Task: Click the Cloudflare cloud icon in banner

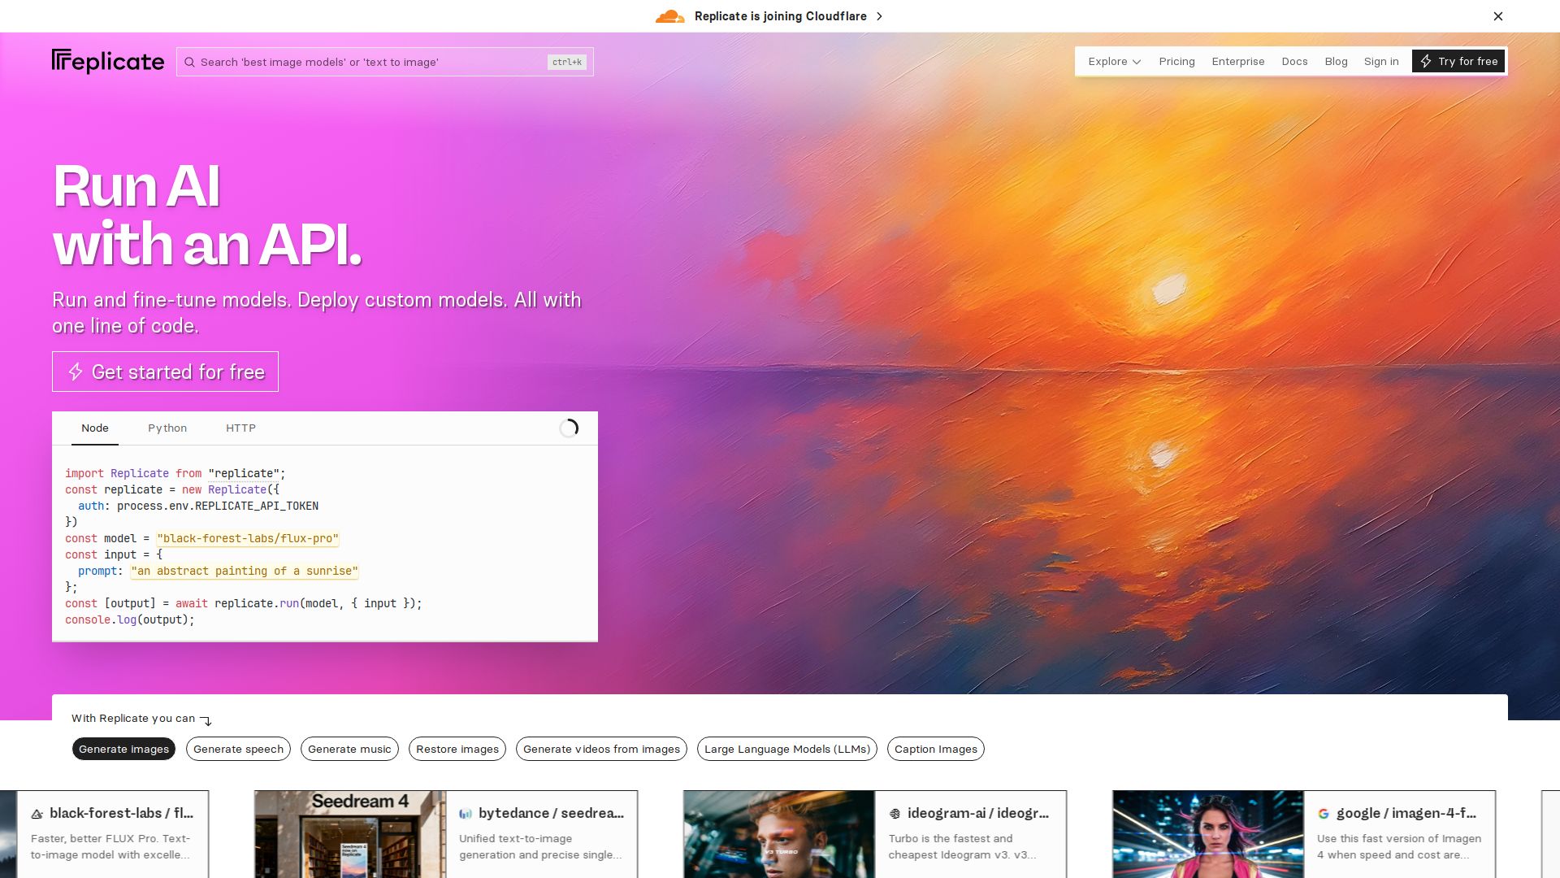Action: tap(669, 16)
